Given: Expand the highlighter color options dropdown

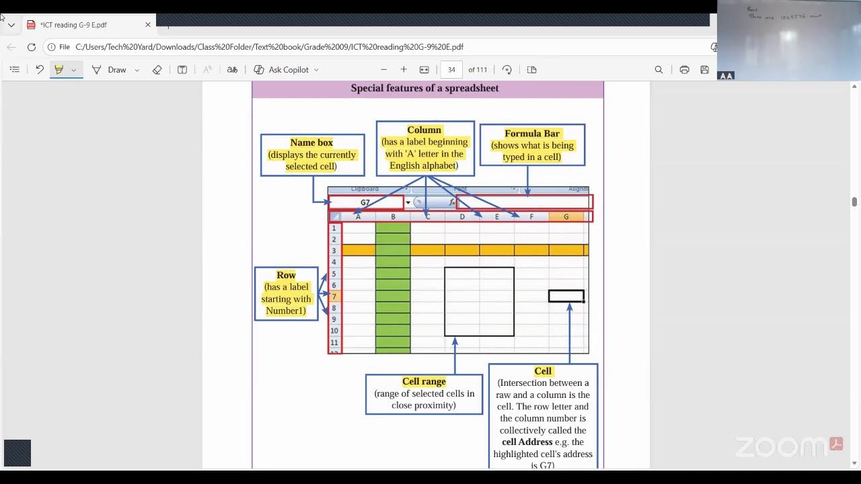Looking at the screenshot, I should coord(74,70).
